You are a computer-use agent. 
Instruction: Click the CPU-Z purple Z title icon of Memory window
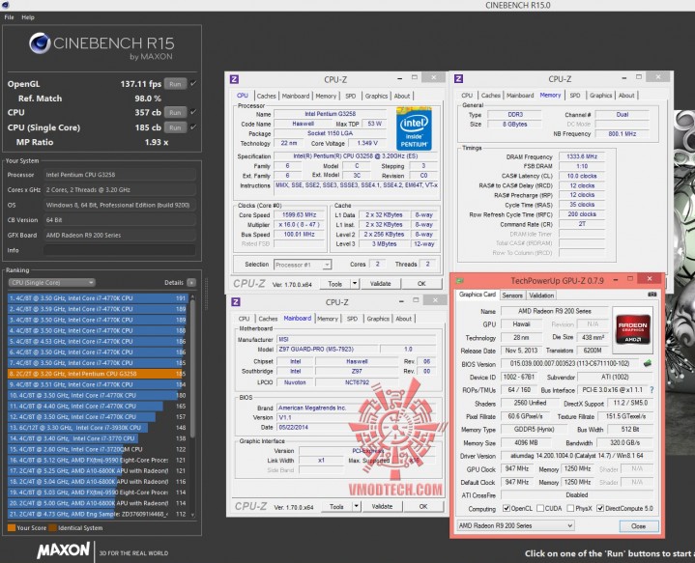tap(458, 79)
